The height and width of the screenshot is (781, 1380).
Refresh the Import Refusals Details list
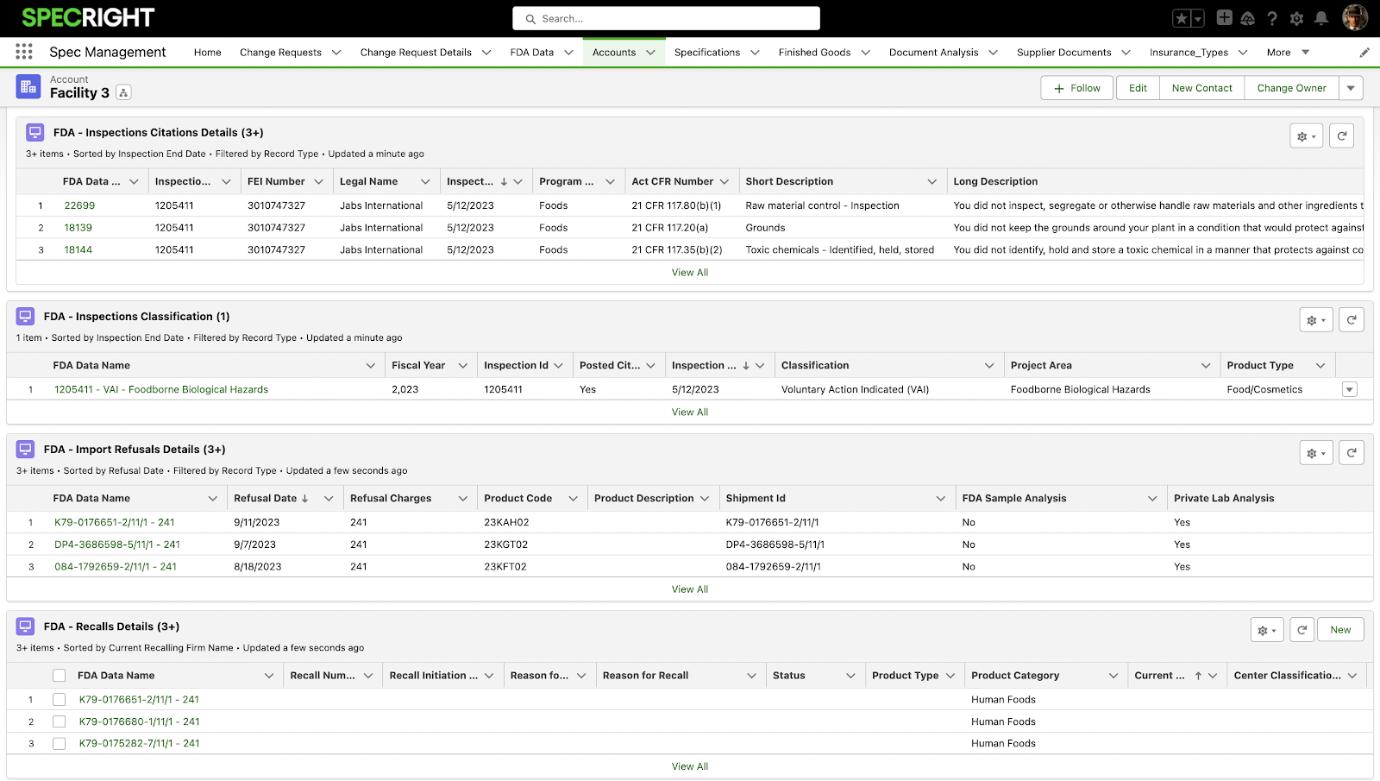(1352, 452)
